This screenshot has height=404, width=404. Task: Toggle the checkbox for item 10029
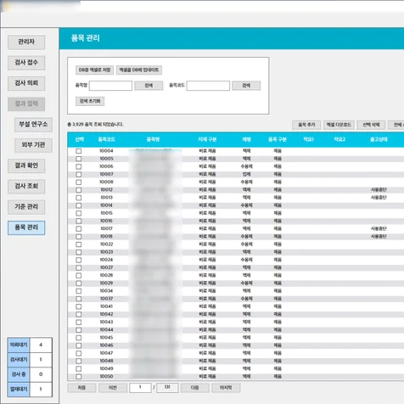pos(79,283)
